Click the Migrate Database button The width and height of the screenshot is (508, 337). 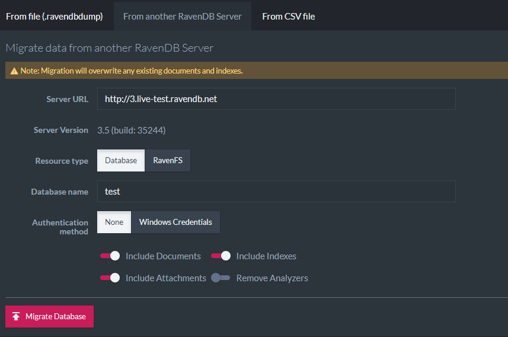[50, 317]
